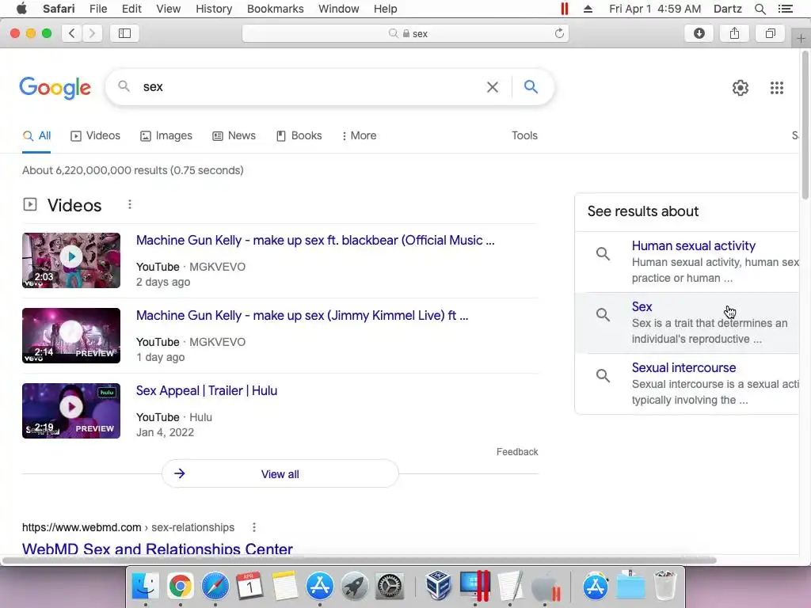
Task: Go forward with Safari's forward arrow
Action: point(92,33)
